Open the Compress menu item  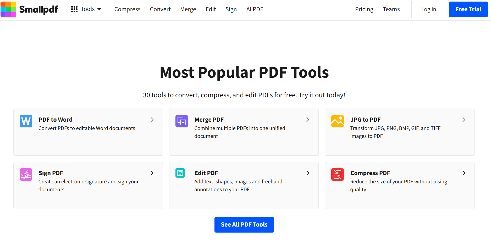127,9
